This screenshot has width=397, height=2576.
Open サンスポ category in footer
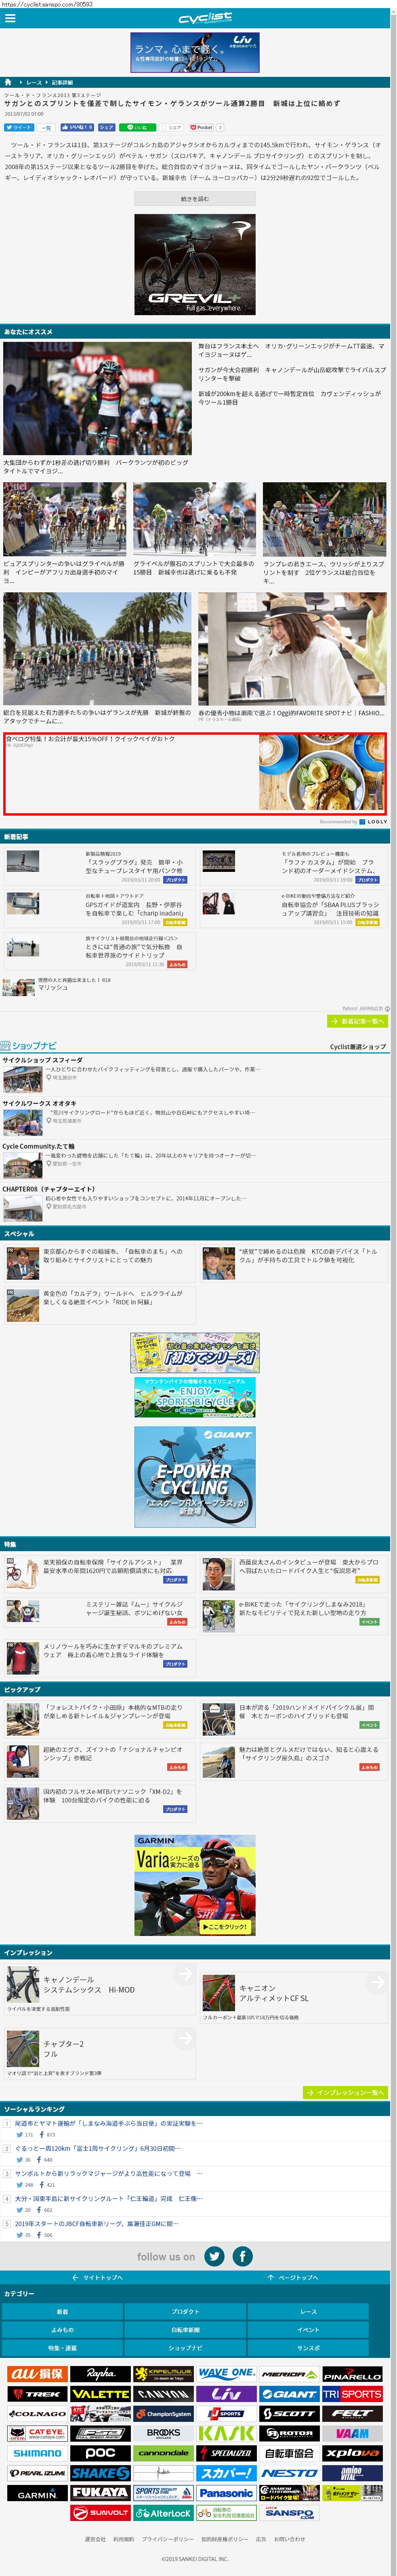click(307, 2347)
